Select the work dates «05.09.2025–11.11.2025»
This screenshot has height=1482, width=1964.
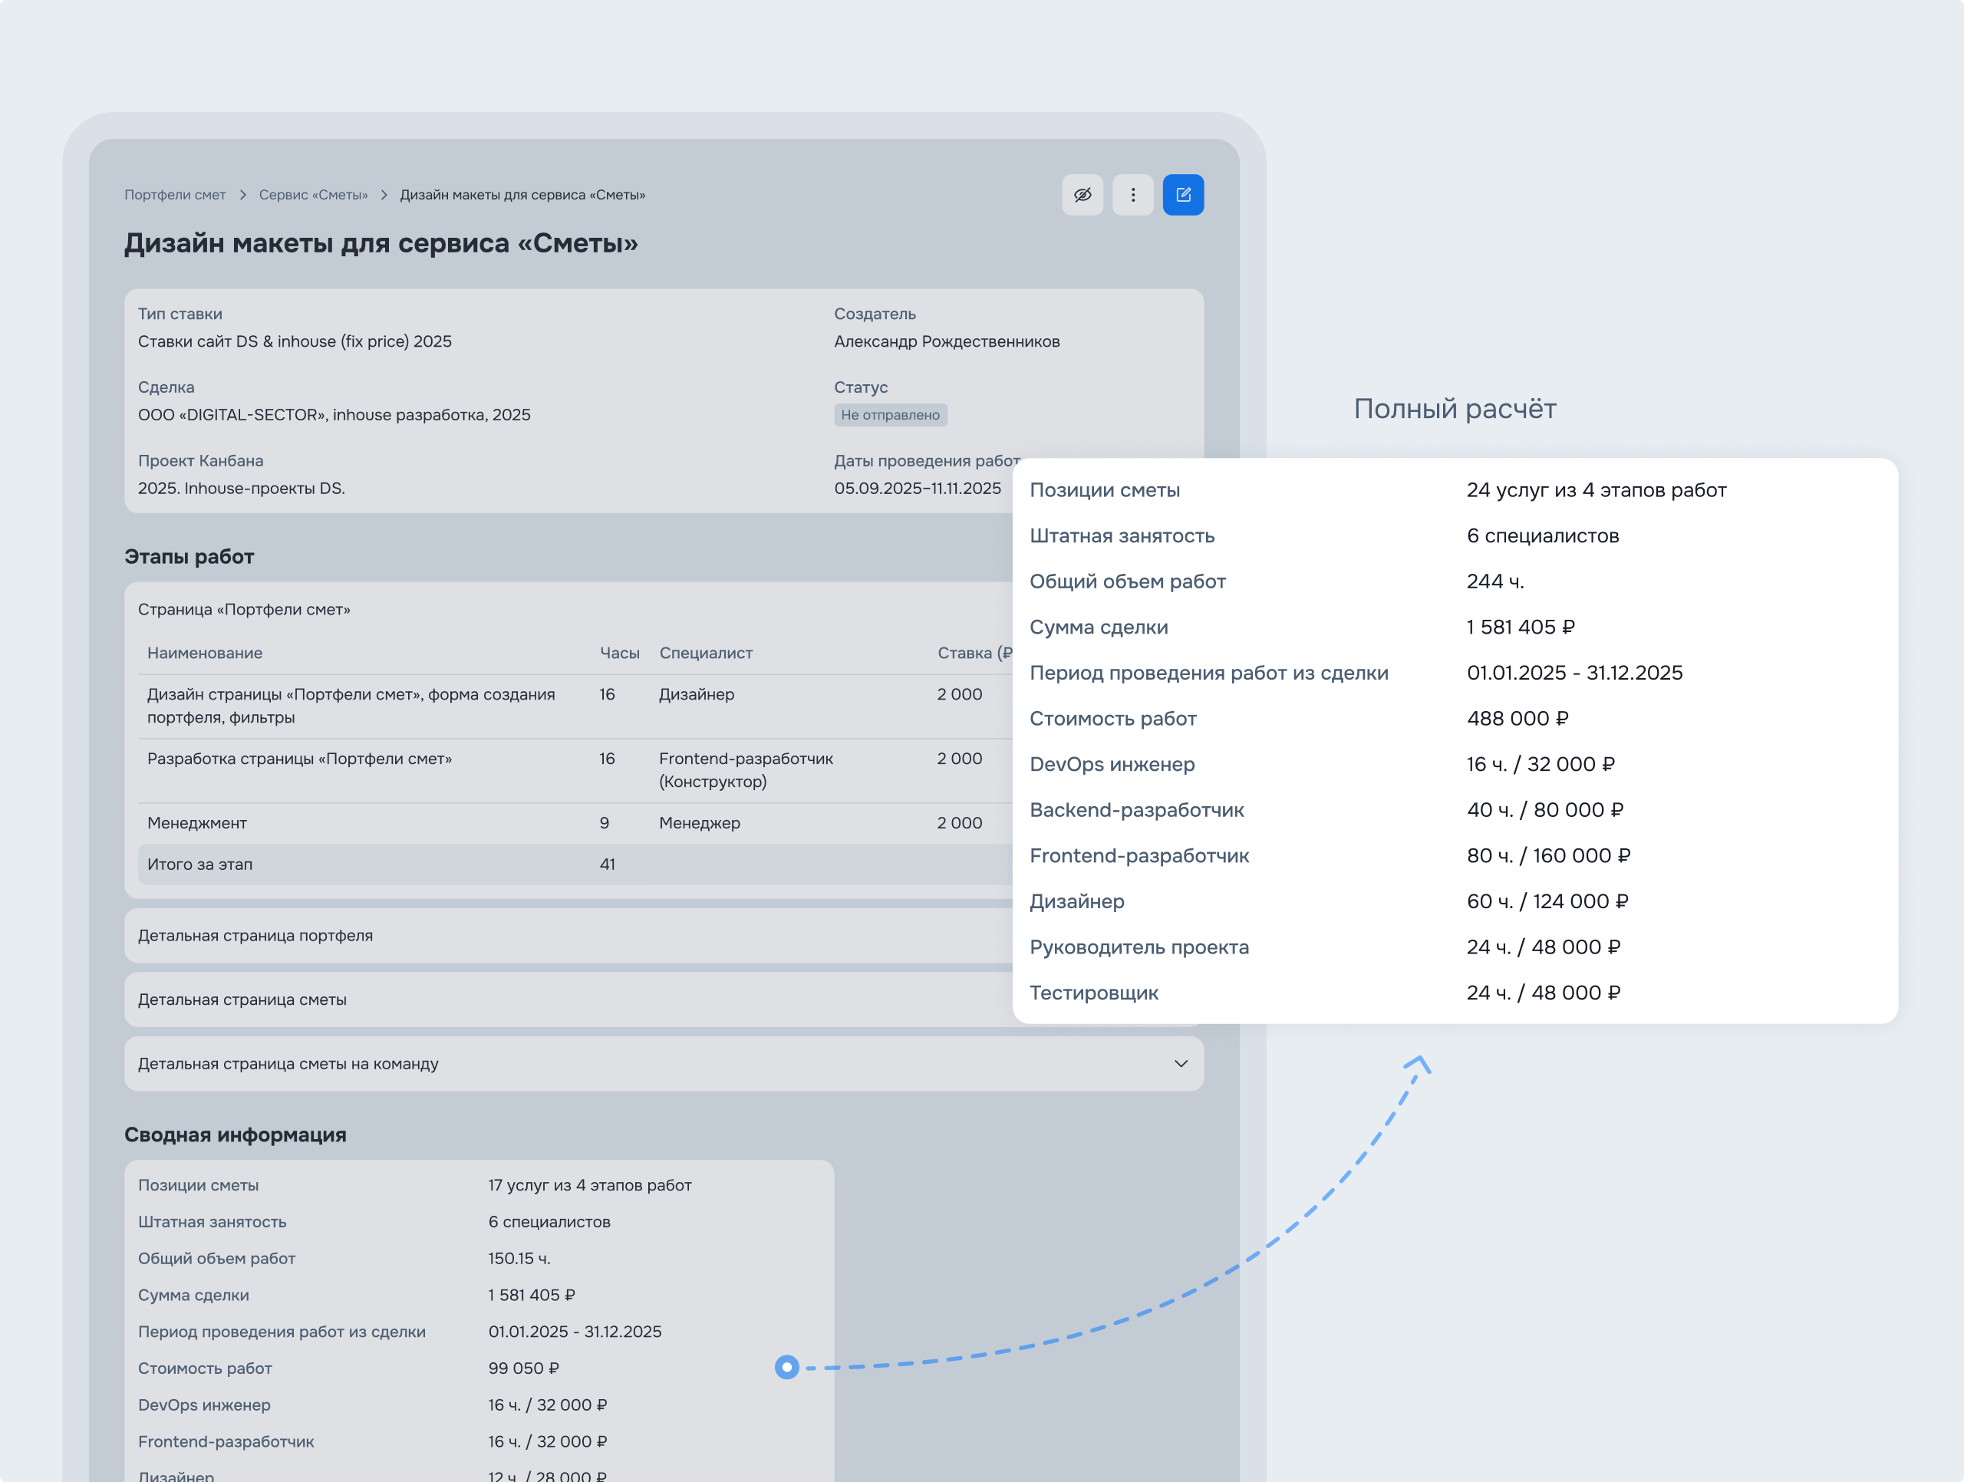pos(918,489)
